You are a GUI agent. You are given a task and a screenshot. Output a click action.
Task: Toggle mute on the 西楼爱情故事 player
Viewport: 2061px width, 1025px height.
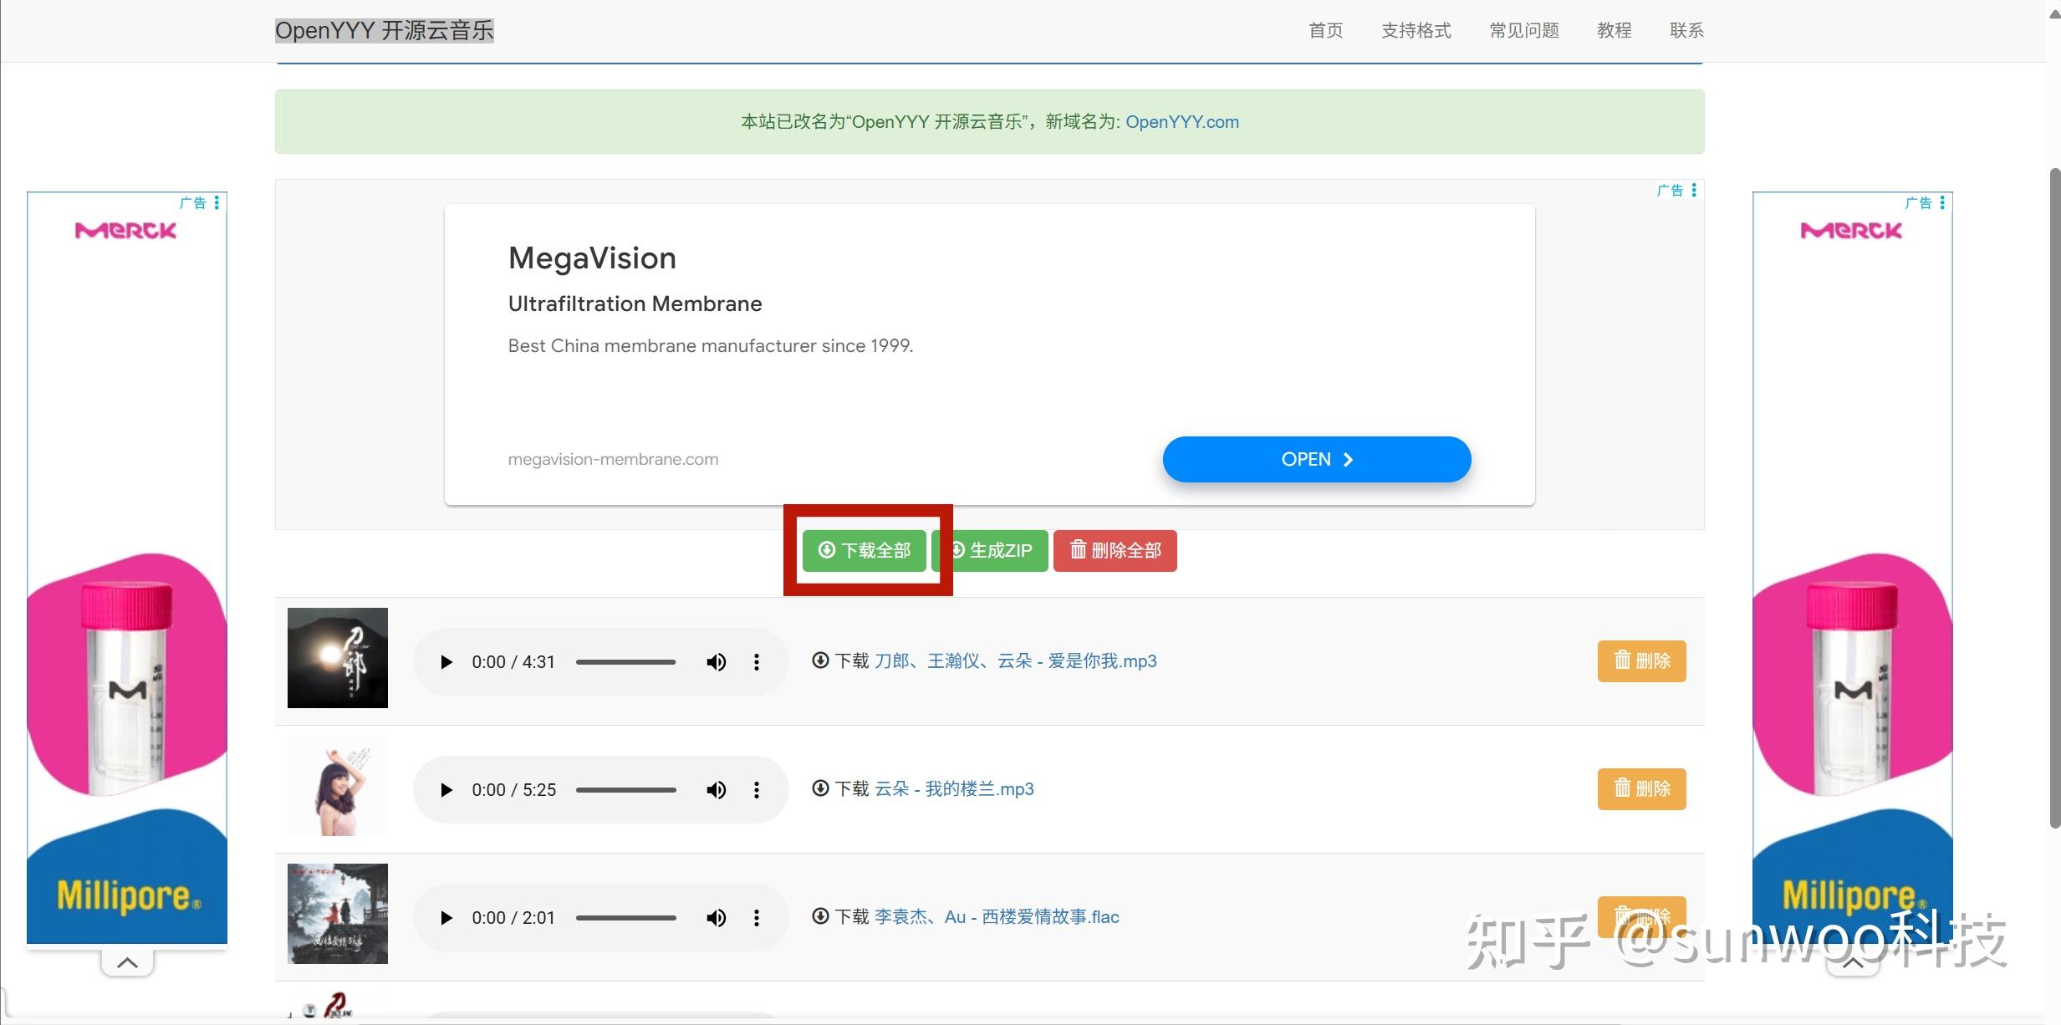[716, 917]
